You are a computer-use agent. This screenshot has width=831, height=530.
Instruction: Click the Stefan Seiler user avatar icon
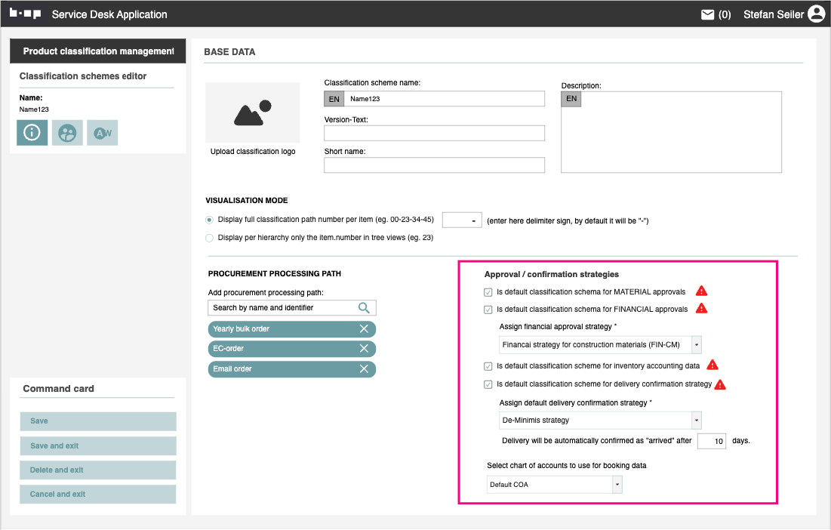point(816,14)
